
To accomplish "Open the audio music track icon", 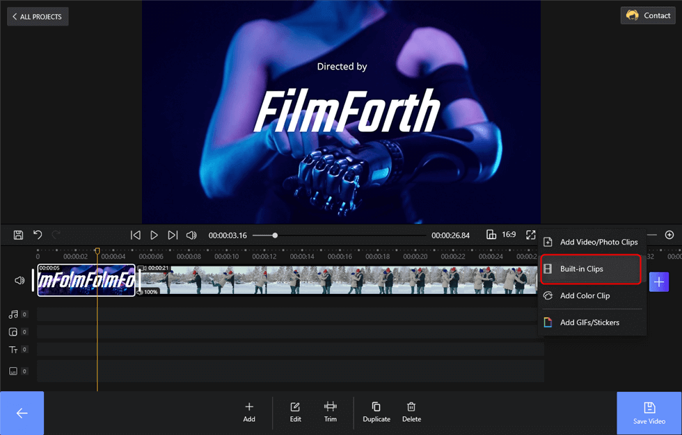I will click(x=13, y=314).
